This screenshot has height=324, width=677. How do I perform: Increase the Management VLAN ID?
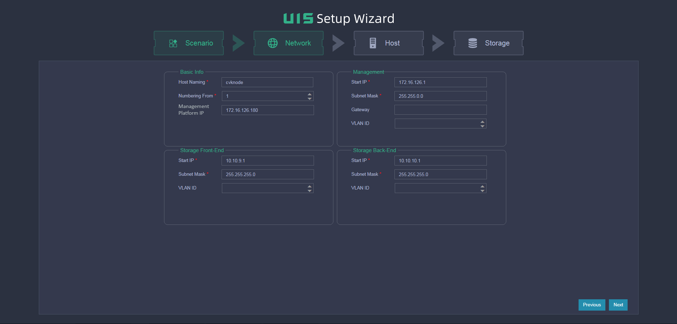tap(483, 121)
